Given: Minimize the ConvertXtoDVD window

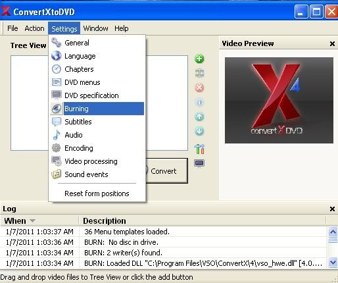Looking at the screenshot, I should pos(301,11).
